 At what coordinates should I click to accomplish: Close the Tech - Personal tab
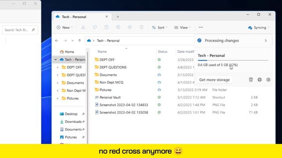[x=107, y=17]
